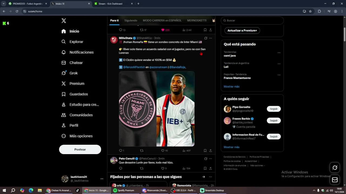Image resolution: width=346 pixels, height=194 pixels.
Task: Open Estudio para creadores
Action: [80, 105]
